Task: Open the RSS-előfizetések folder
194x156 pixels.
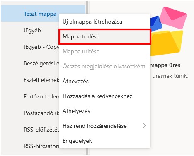Action: tap(41, 130)
